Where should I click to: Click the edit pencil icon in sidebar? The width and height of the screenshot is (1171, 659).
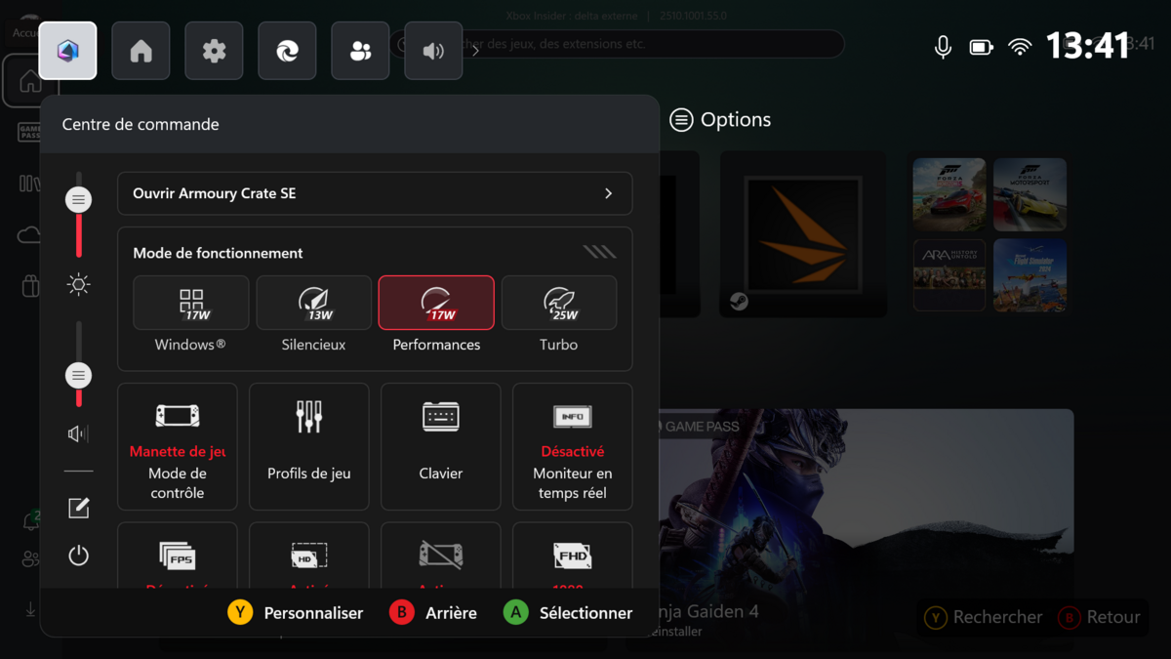[x=79, y=508]
